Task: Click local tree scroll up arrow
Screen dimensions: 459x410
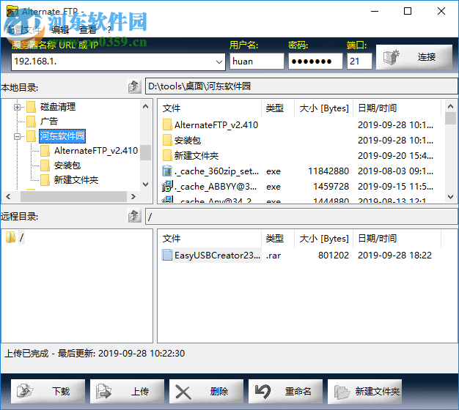Action: 145,106
